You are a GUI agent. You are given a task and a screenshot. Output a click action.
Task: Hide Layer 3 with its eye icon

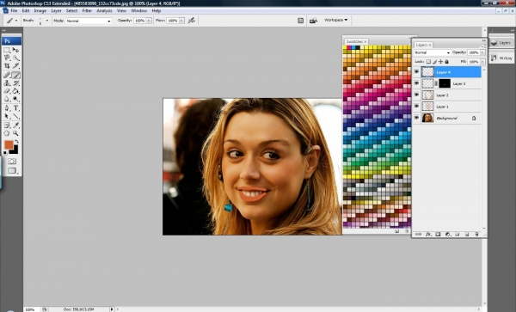416,83
